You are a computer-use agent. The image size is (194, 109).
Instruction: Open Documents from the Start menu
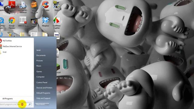click(41, 55)
